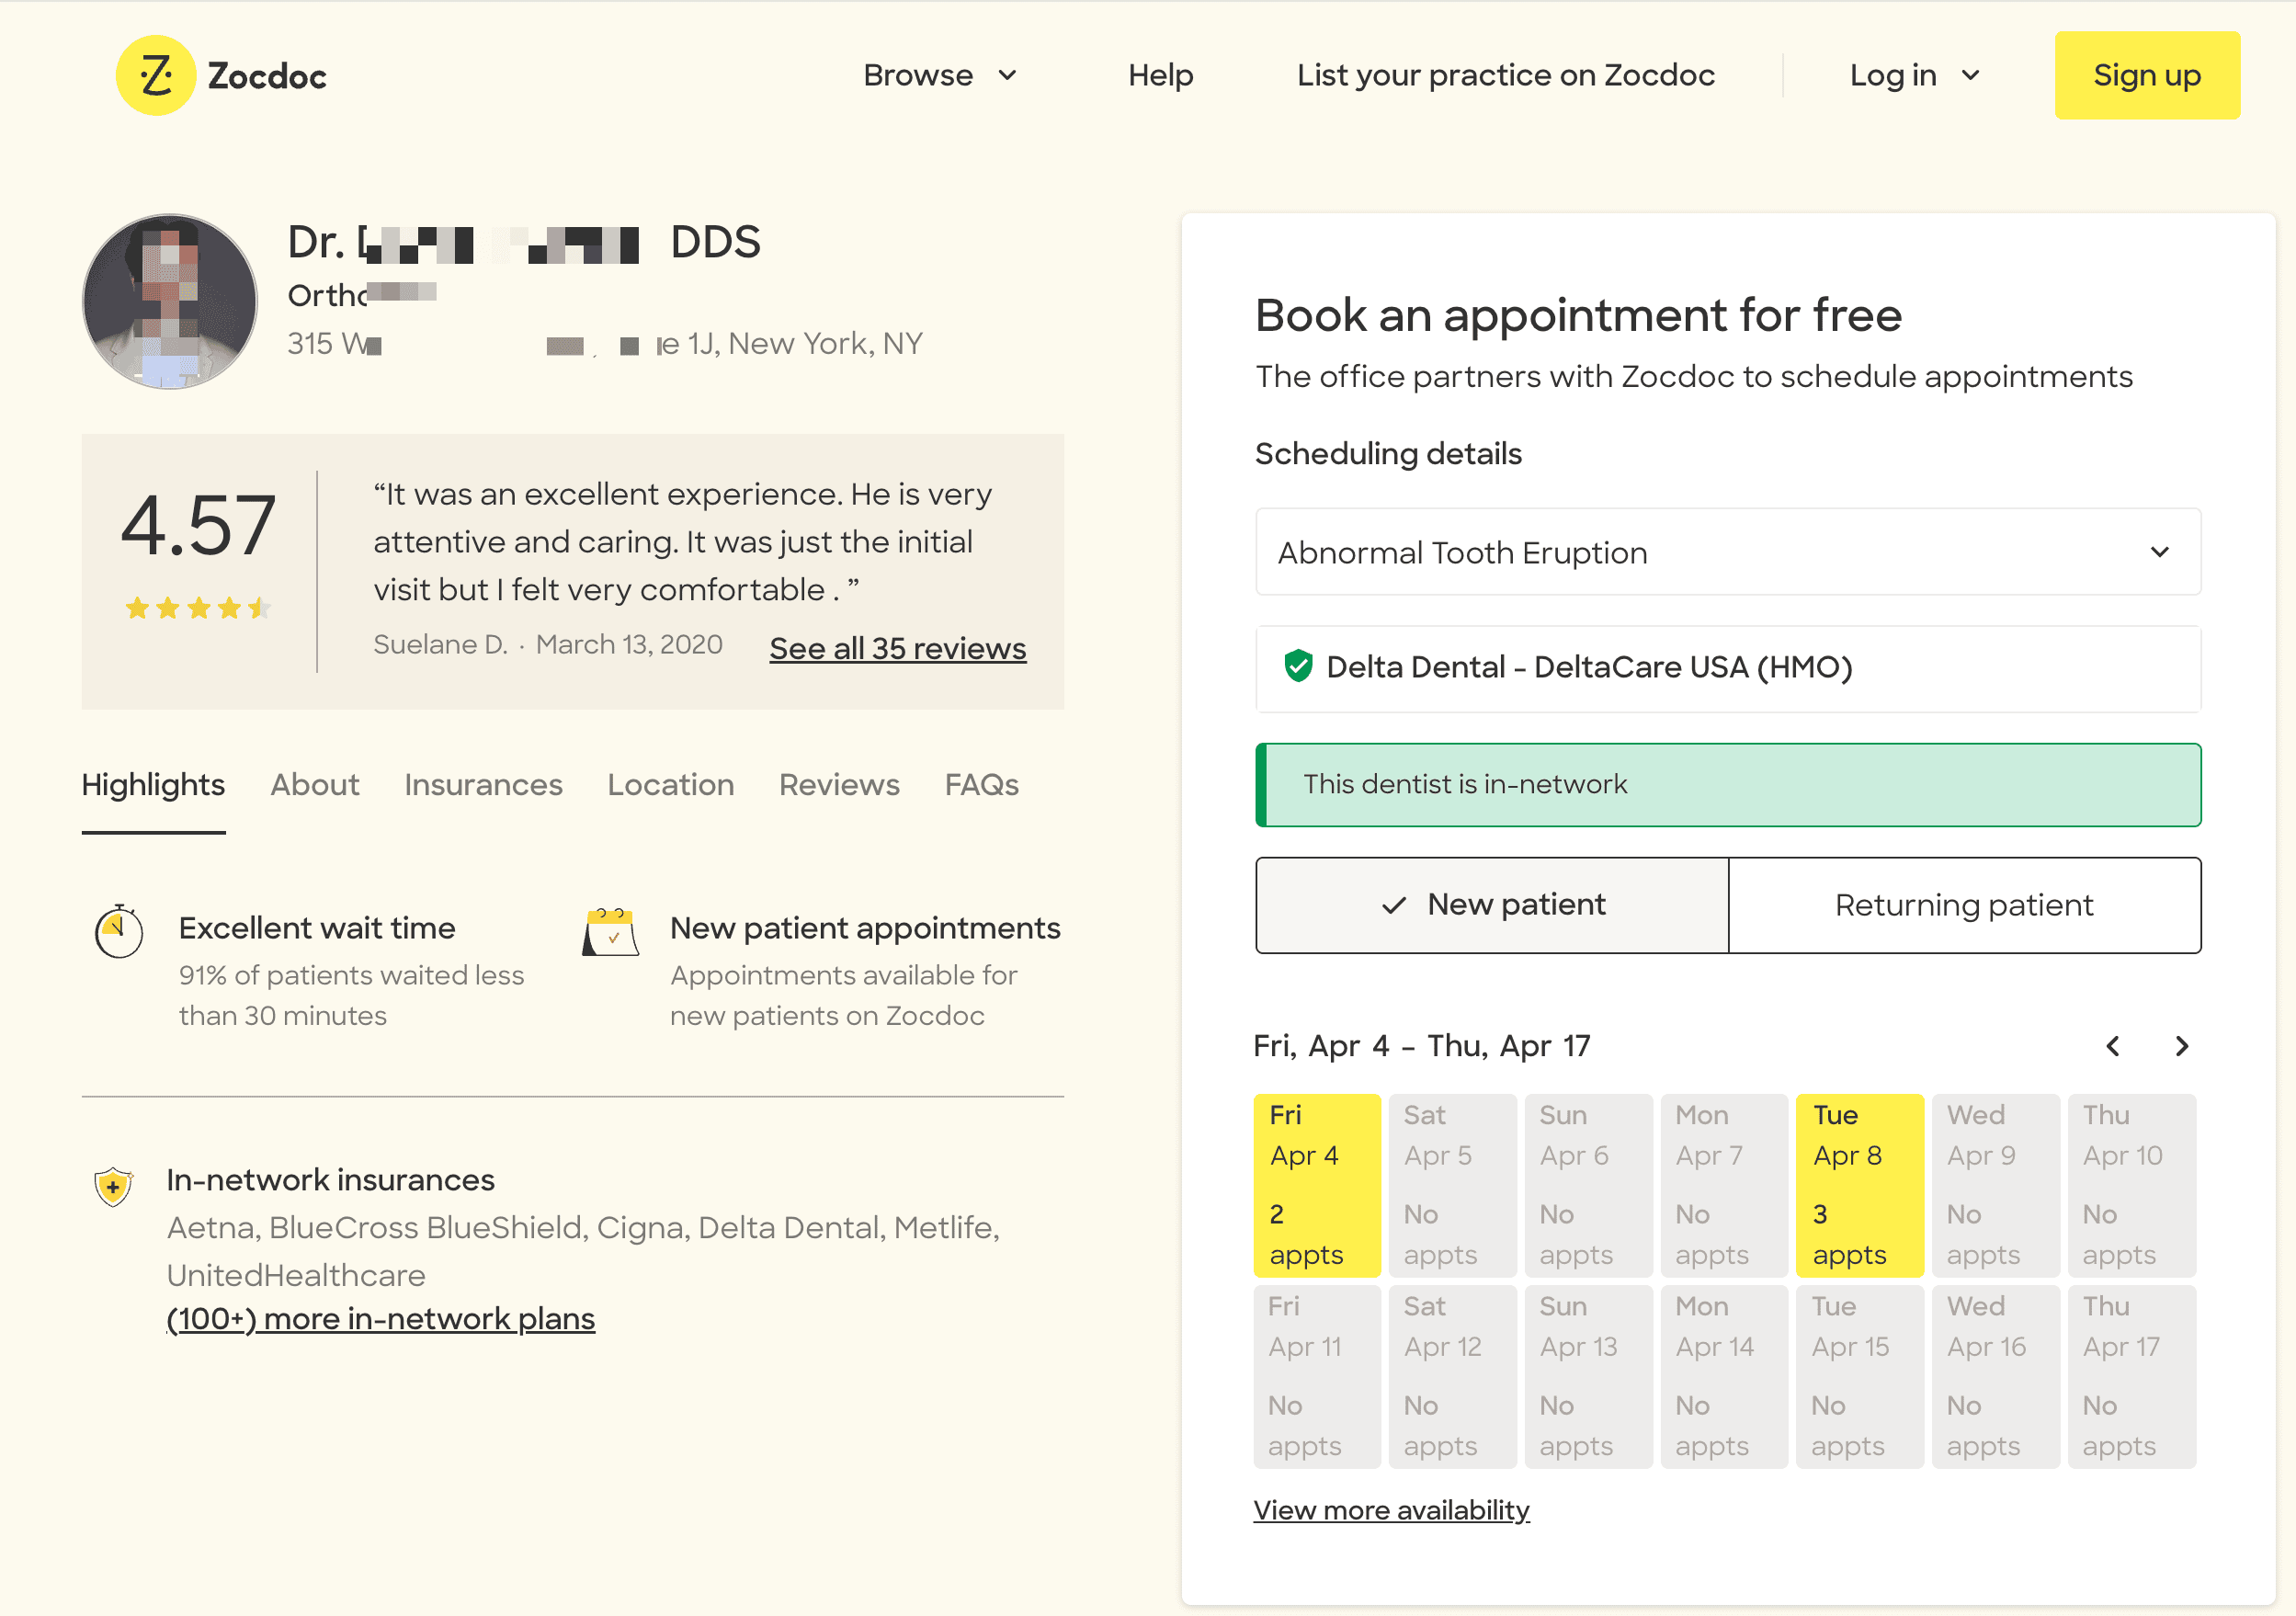Go to next availability dates arrow
The image size is (2296, 1616).
click(x=2181, y=1046)
